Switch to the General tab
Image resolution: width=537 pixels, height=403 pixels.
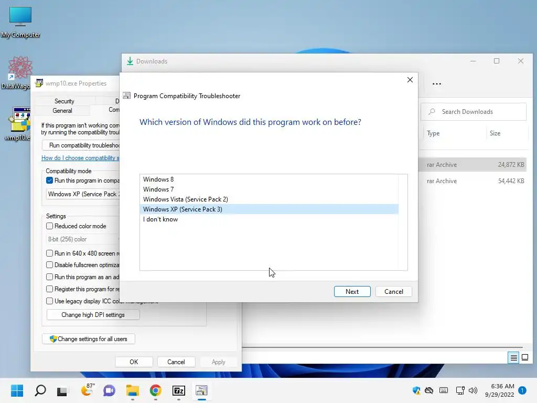point(62,111)
